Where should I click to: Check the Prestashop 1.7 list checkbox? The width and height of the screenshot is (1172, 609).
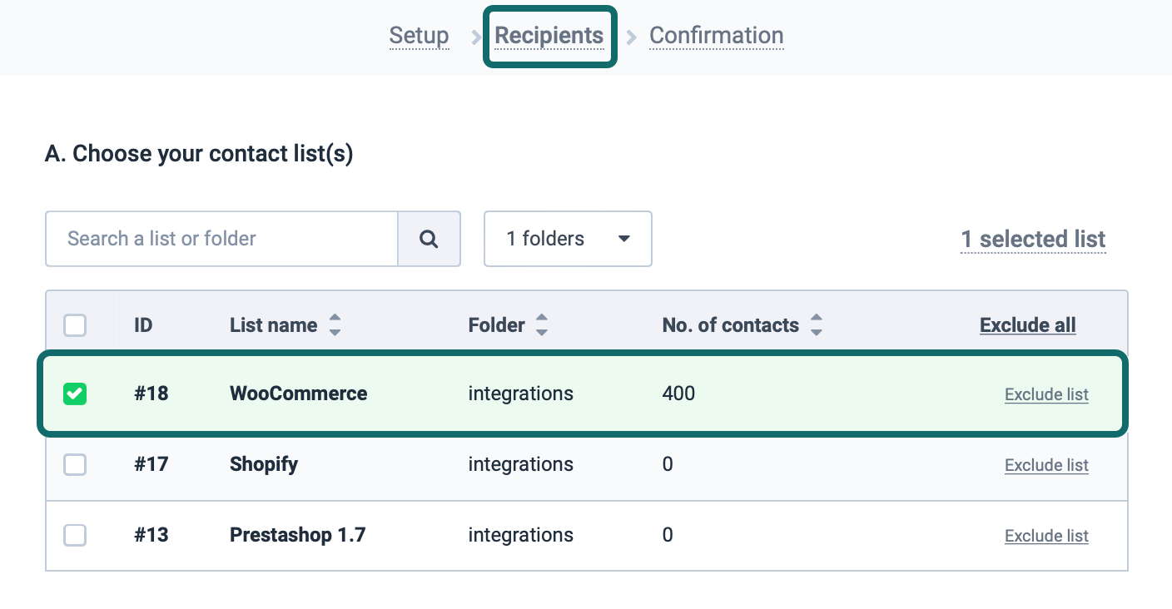point(75,535)
